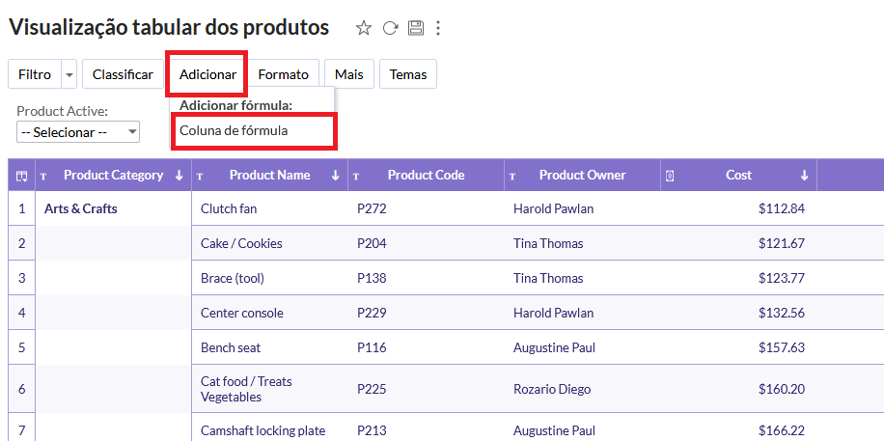
Task: Click Tina Thomas in the Brace (tool) row
Action: (548, 278)
